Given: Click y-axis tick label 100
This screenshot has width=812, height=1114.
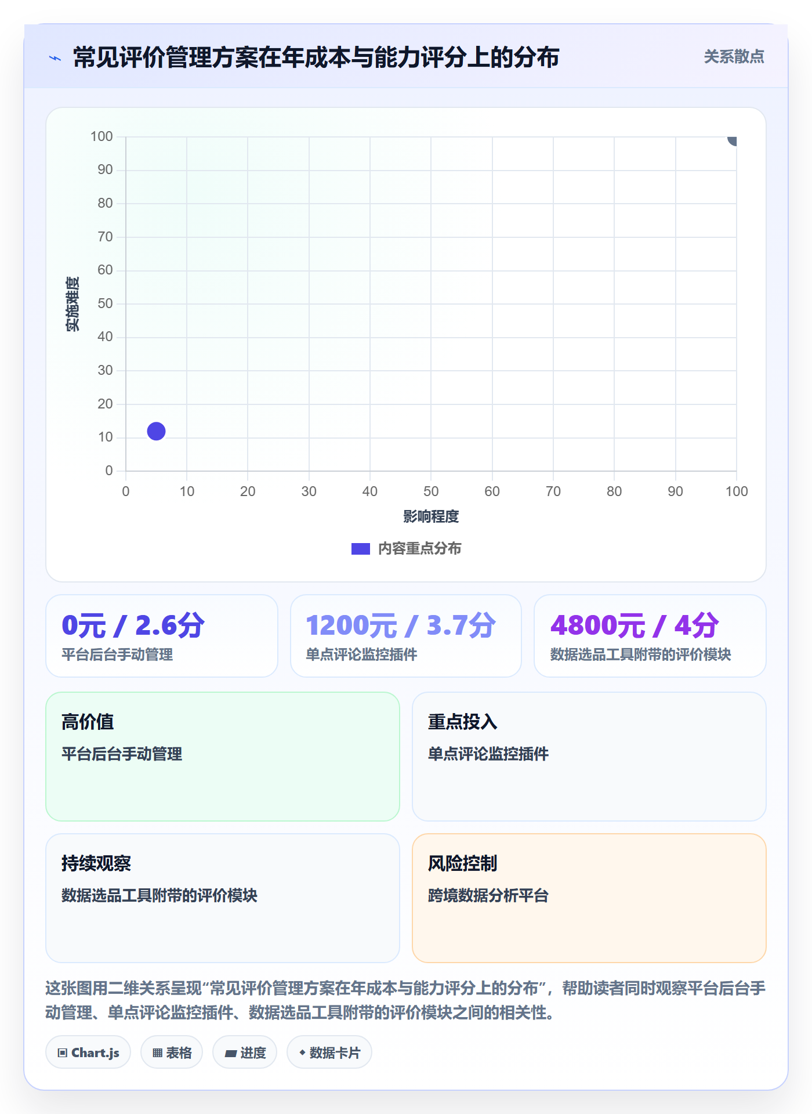Looking at the screenshot, I should [101, 136].
